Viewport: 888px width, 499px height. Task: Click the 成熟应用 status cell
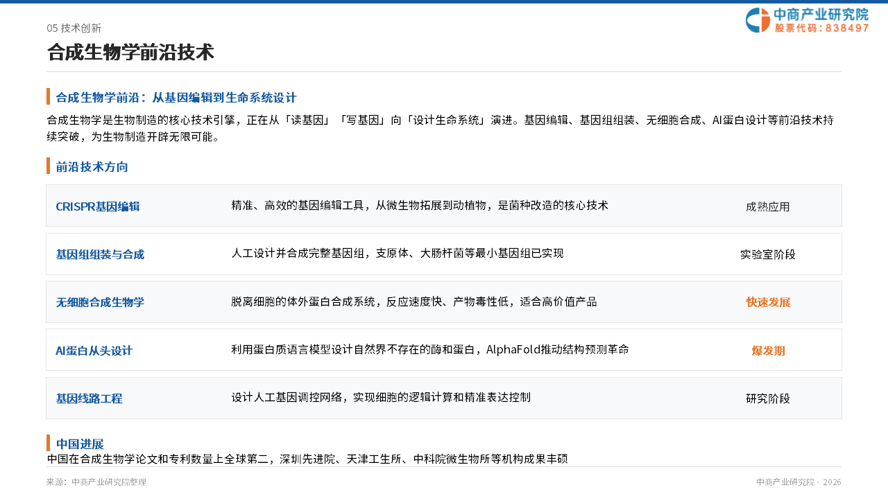(768, 207)
